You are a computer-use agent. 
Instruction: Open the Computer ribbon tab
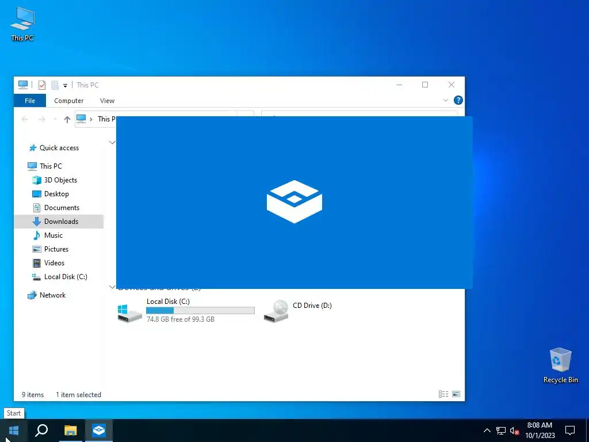[x=69, y=101]
